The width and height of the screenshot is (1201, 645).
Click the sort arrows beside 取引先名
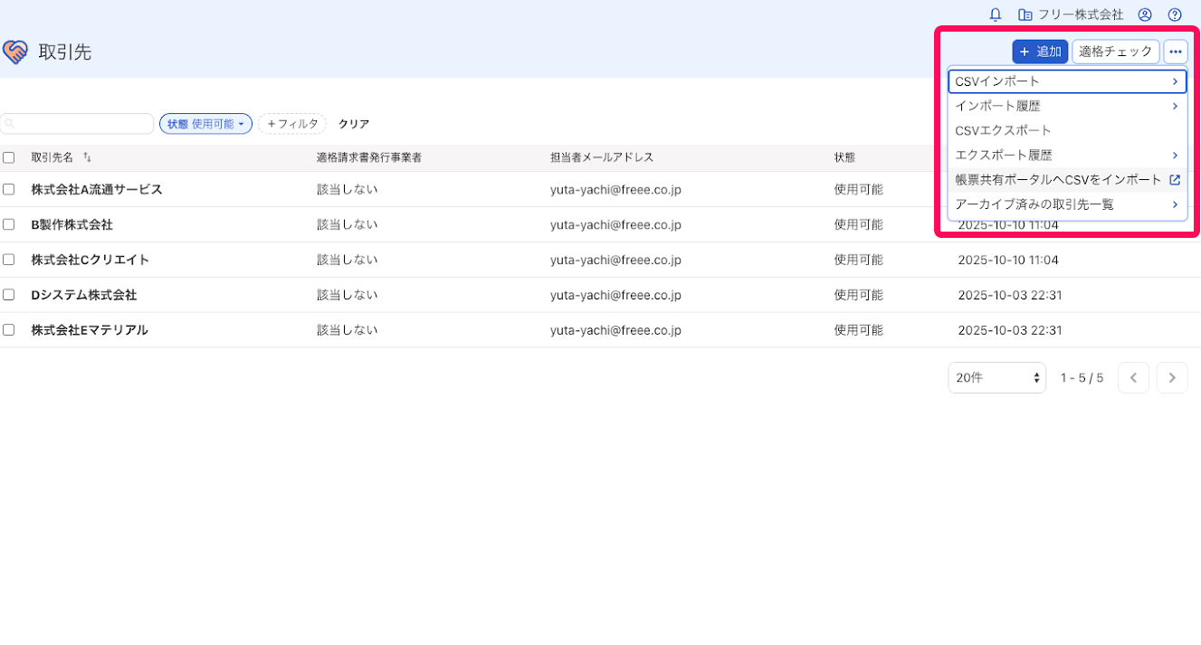87,157
